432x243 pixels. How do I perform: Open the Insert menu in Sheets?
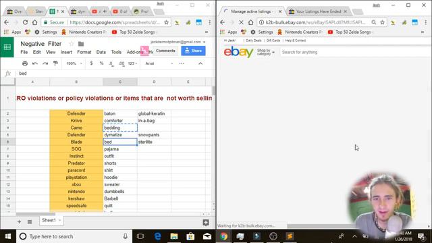point(66,52)
